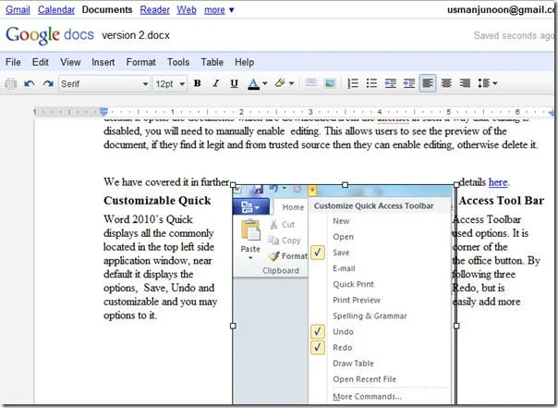Image resolution: width=558 pixels, height=408 pixels.
Task: Follow the 'here' hyperlink in document
Action: tap(498, 182)
